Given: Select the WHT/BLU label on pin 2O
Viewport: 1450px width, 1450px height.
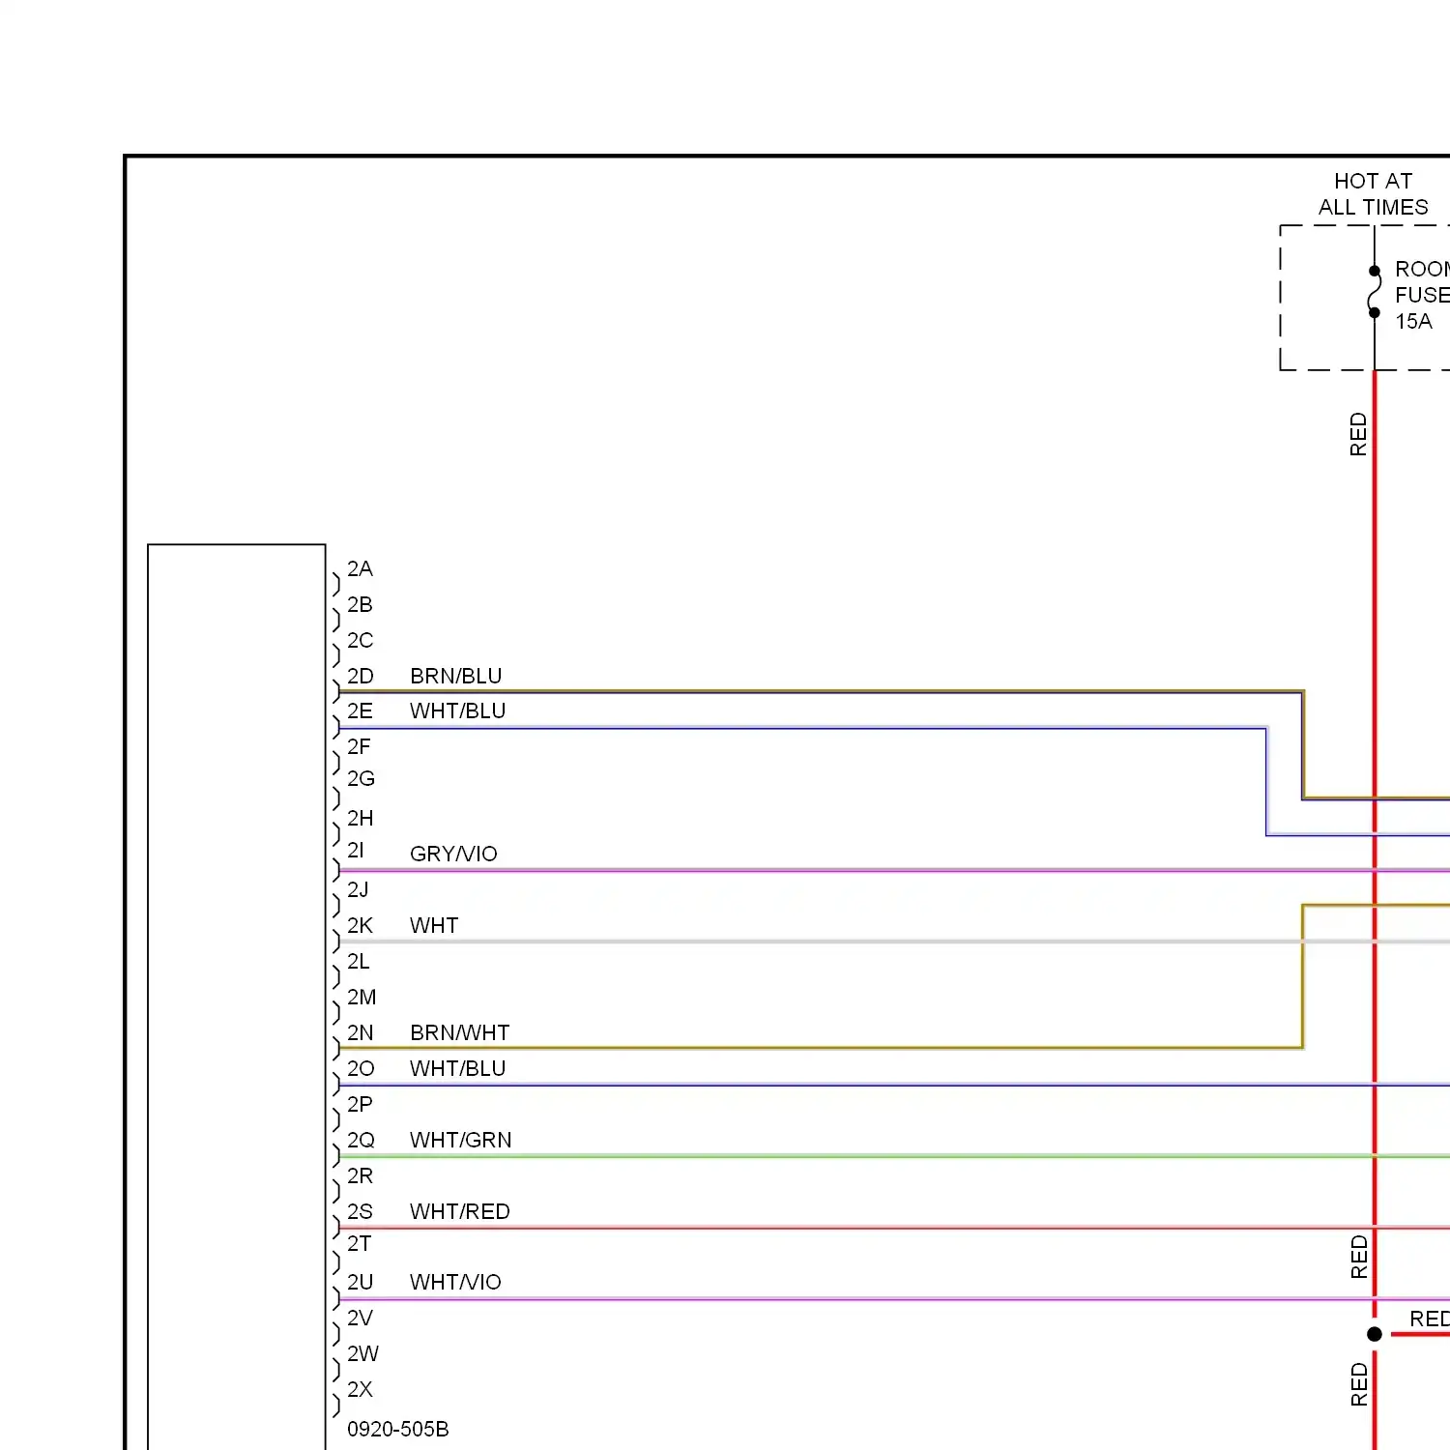Looking at the screenshot, I should tap(457, 1068).
